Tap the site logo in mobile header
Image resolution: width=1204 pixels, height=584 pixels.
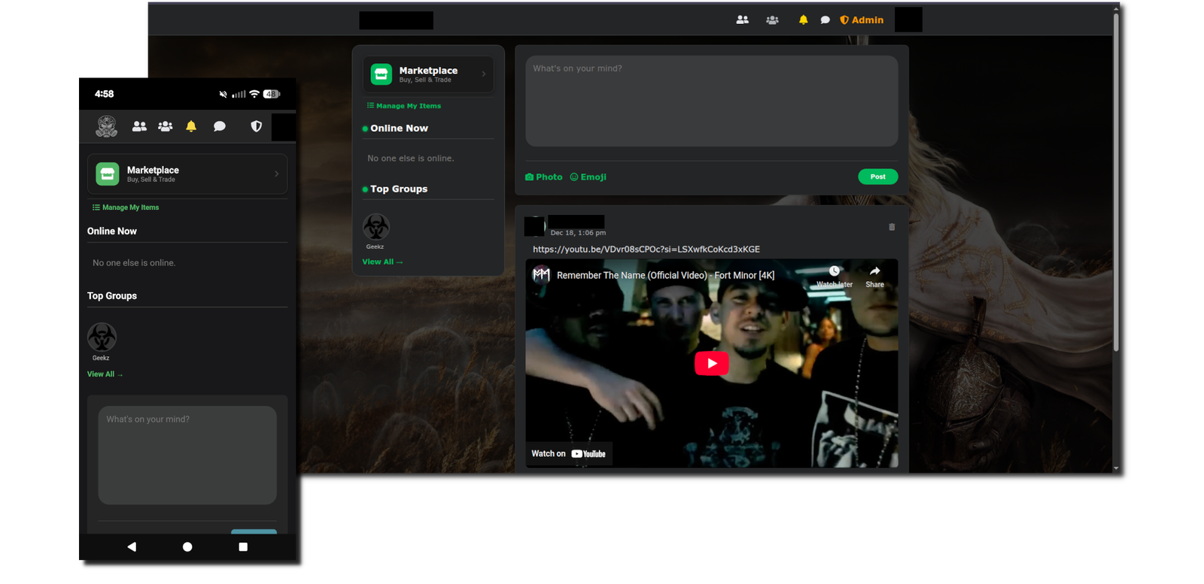pos(106,126)
